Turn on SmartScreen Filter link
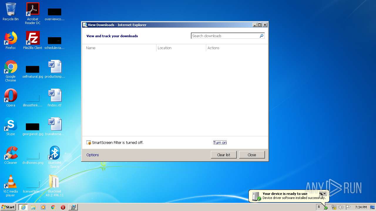The height and width of the screenshot is (211, 376). click(x=220, y=143)
